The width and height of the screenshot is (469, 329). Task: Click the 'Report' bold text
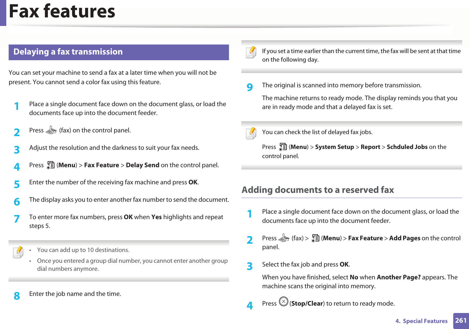(x=370, y=147)
